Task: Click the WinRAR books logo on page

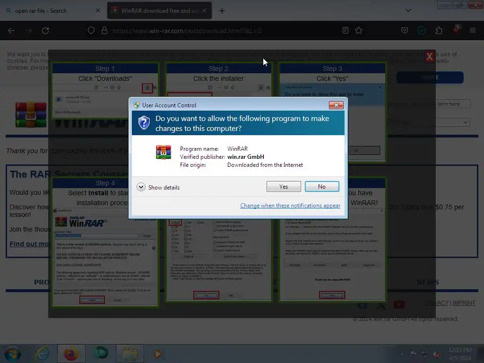Action: (x=31, y=115)
